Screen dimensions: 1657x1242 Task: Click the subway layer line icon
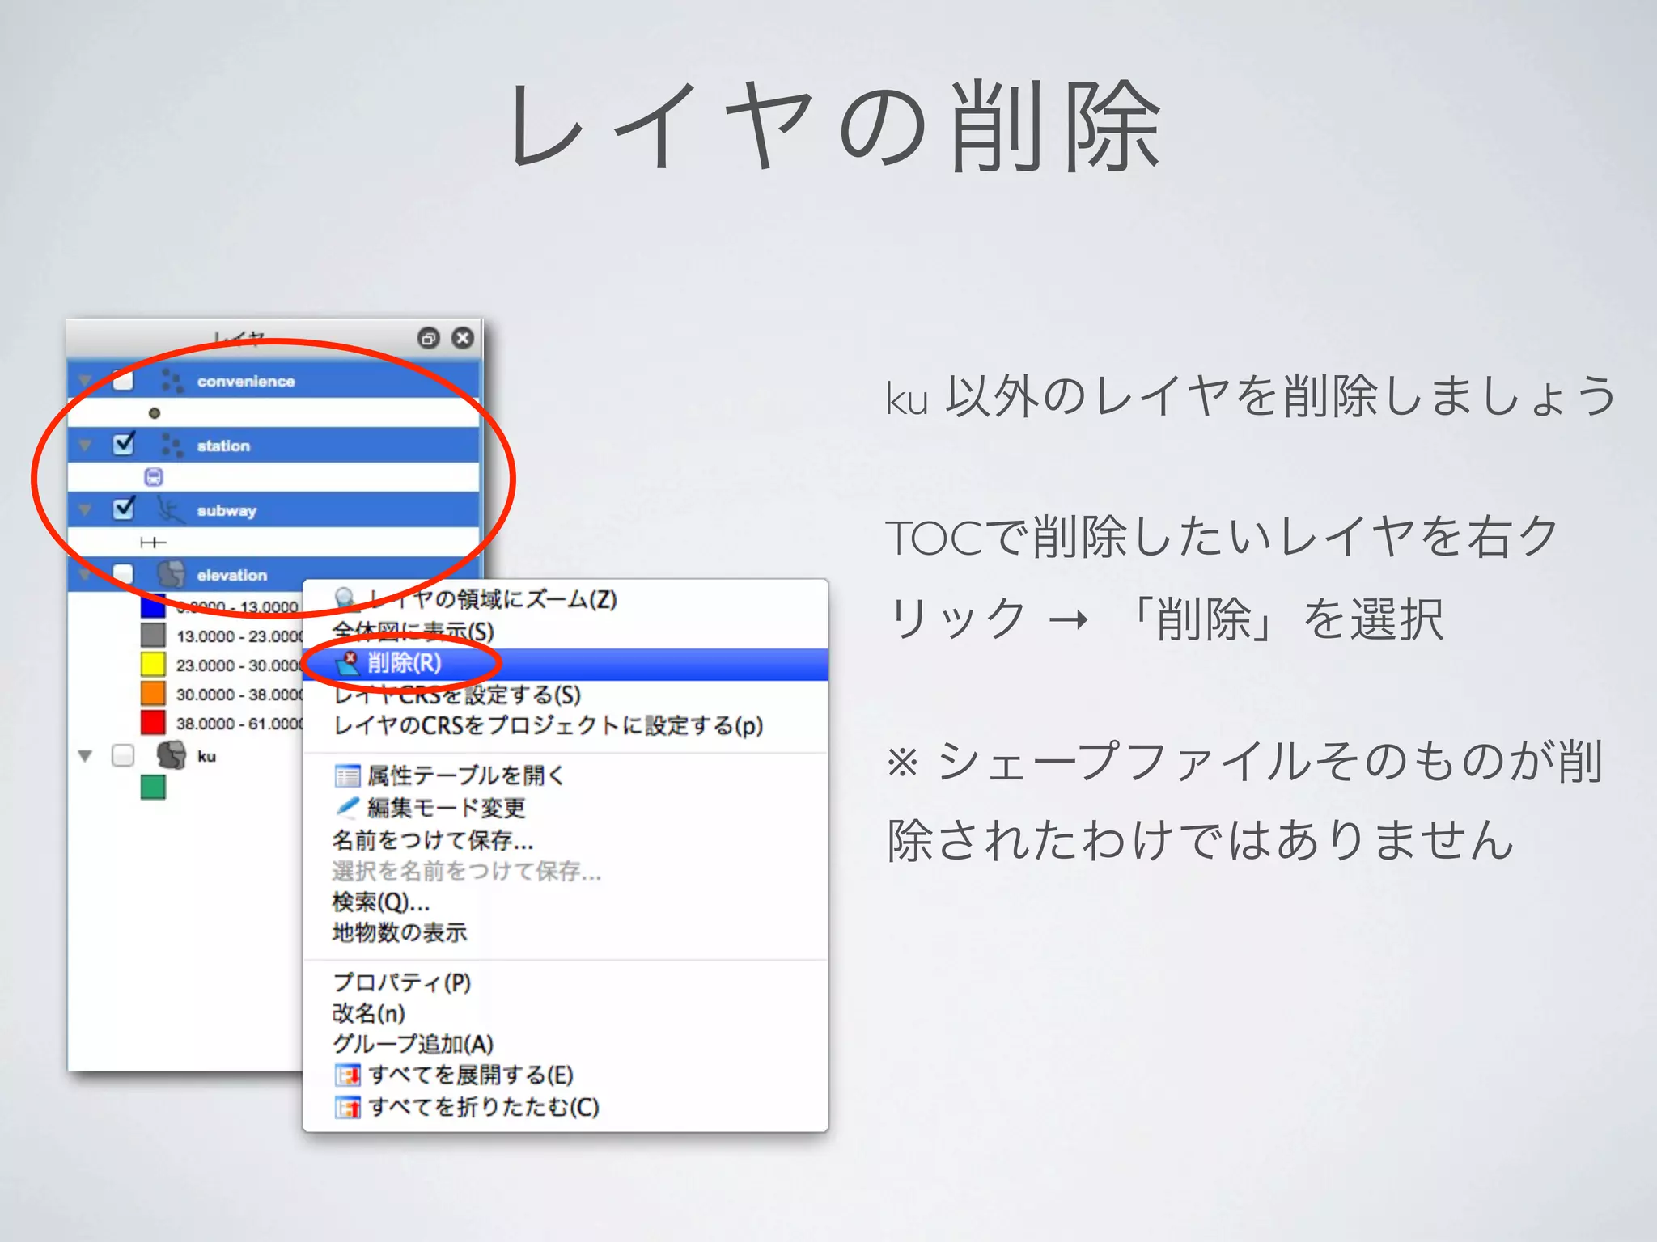tap(171, 509)
